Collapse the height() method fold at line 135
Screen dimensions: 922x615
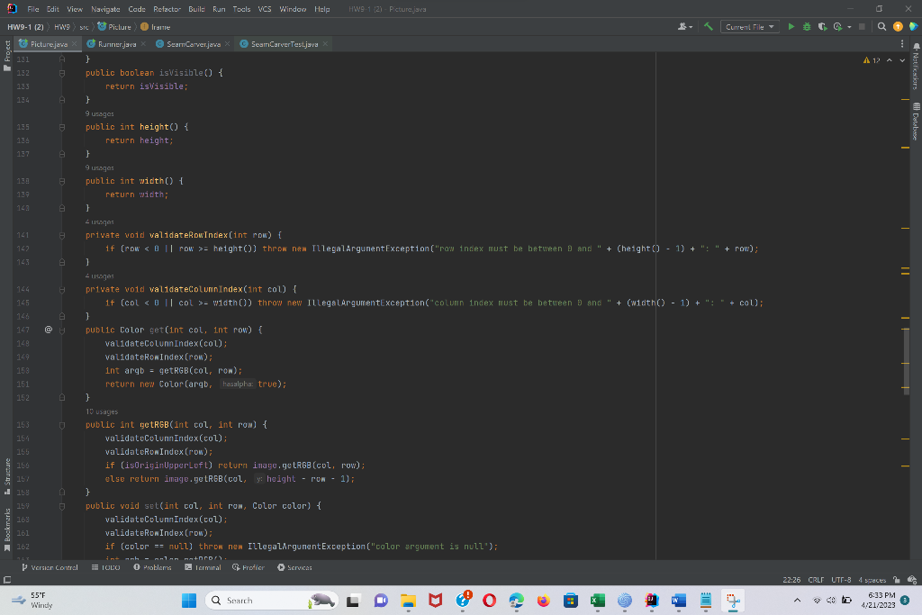pos(62,127)
